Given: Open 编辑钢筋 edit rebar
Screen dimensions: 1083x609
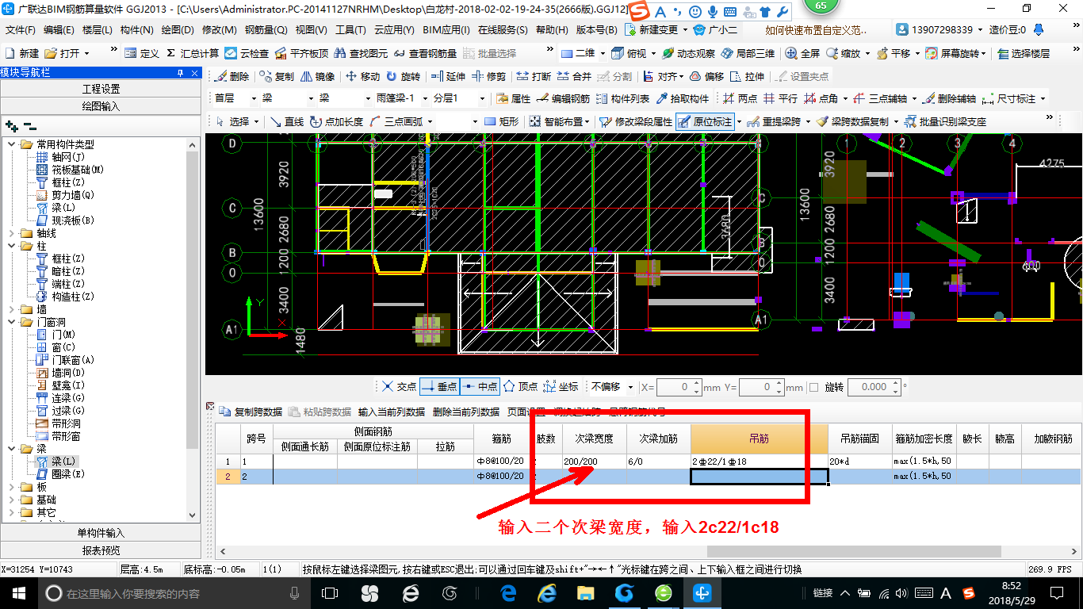Looking at the screenshot, I should (x=563, y=99).
